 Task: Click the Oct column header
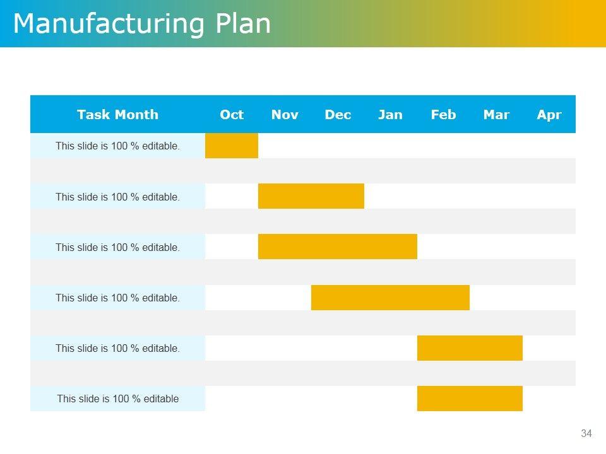(x=232, y=114)
